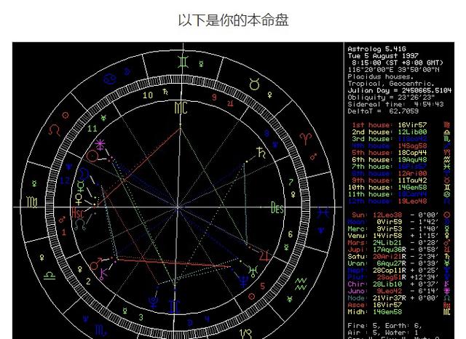This screenshot has width=466, height=339.
Task: Click the yellow MC midheaven label
Action: click(x=181, y=108)
